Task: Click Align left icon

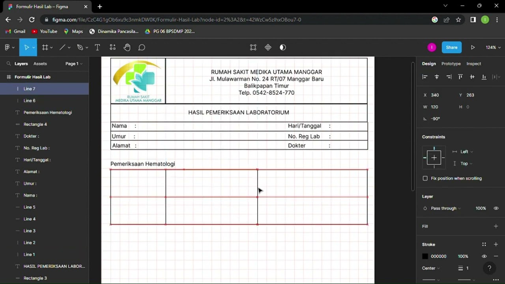Action: pyautogui.click(x=425, y=77)
